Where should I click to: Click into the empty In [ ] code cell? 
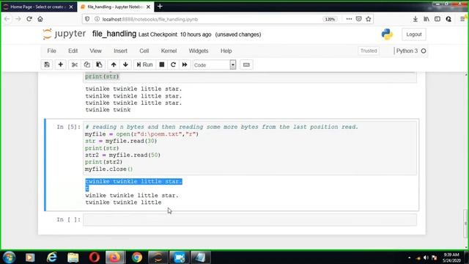coord(250,220)
